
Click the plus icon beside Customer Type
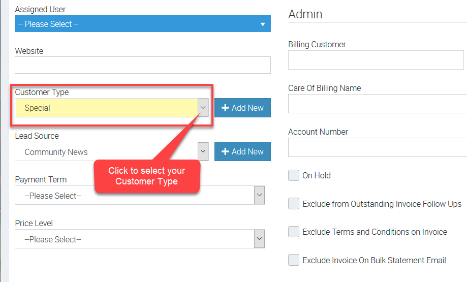[x=226, y=108]
